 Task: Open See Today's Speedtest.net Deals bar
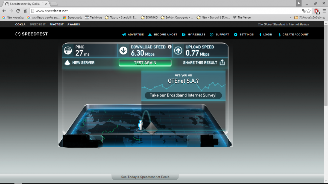145,177
